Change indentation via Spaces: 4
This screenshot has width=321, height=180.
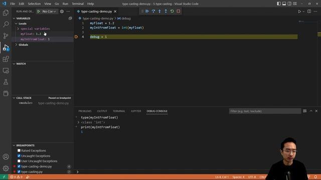pos(238,177)
